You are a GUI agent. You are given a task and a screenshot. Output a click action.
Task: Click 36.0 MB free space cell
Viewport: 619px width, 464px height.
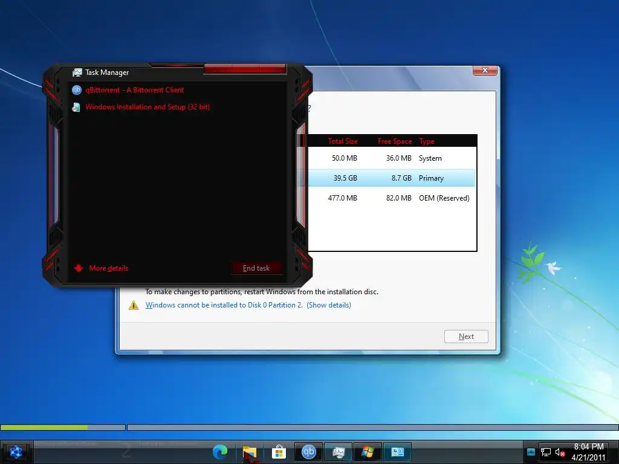[399, 158]
